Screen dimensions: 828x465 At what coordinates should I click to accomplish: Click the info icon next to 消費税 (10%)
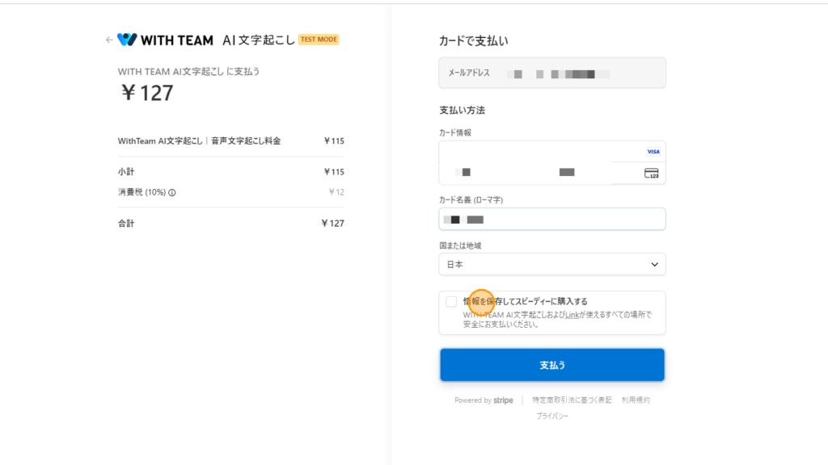pyautogui.click(x=172, y=192)
